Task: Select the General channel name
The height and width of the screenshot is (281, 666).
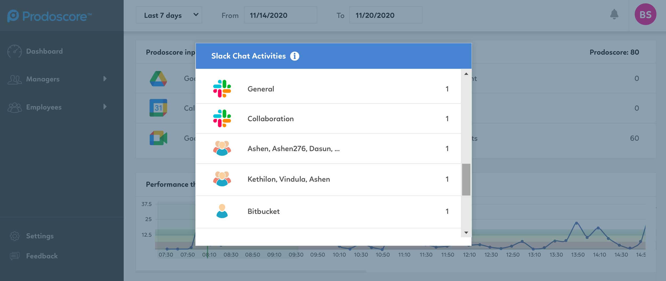Action: point(261,89)
